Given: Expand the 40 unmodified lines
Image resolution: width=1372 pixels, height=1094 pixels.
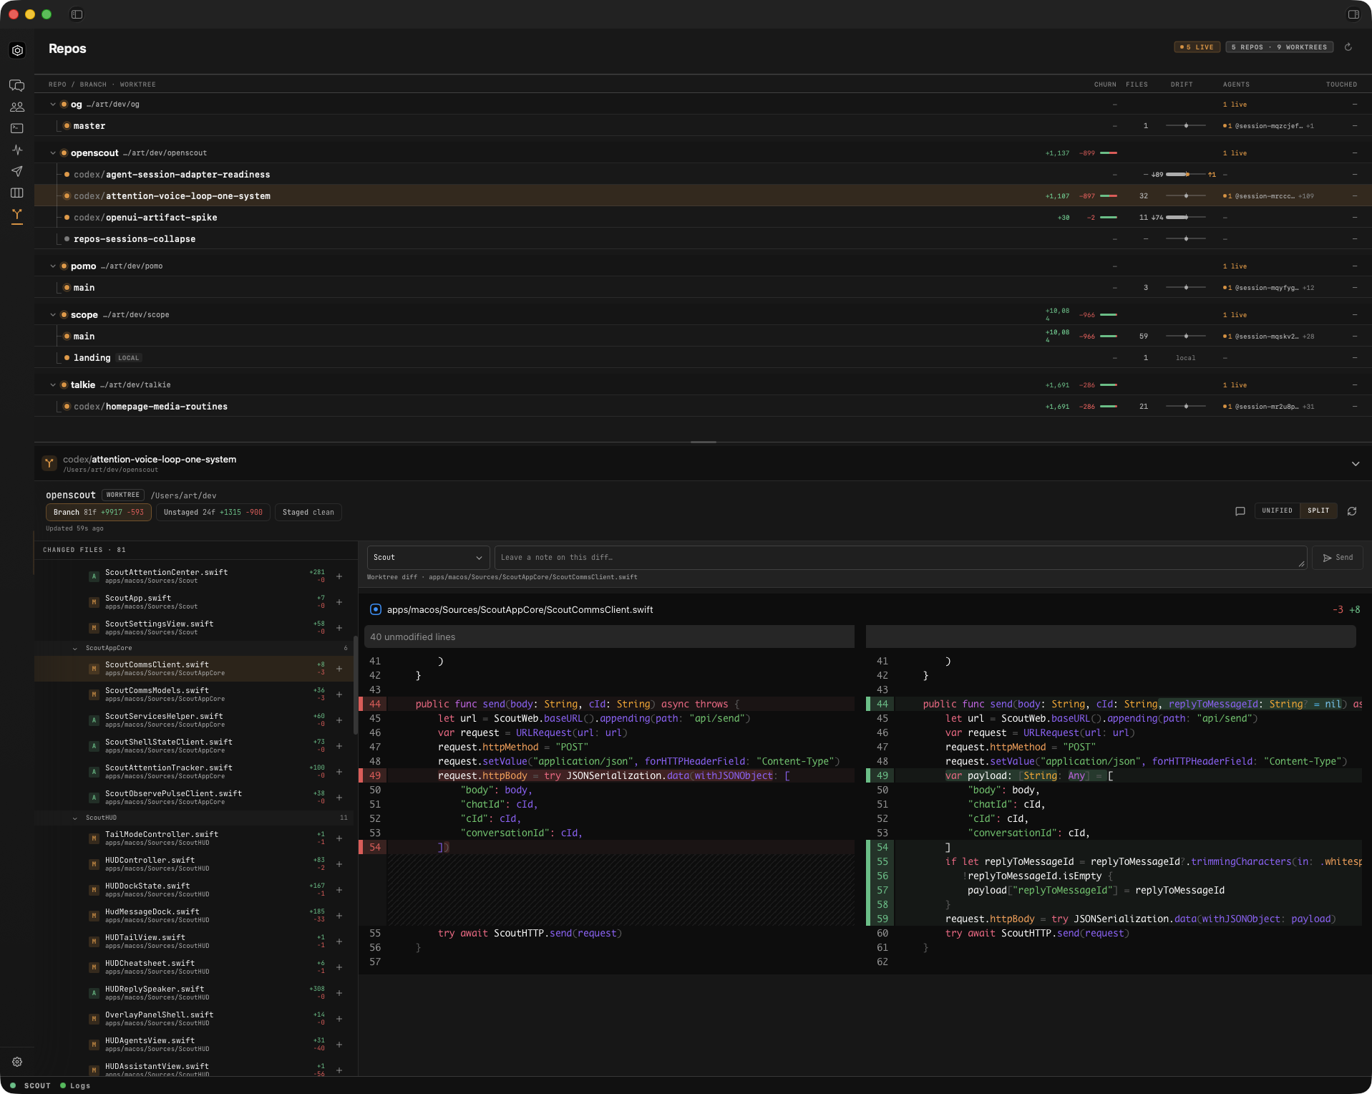Looking at the screenshot, I should (x=609, y=636).
